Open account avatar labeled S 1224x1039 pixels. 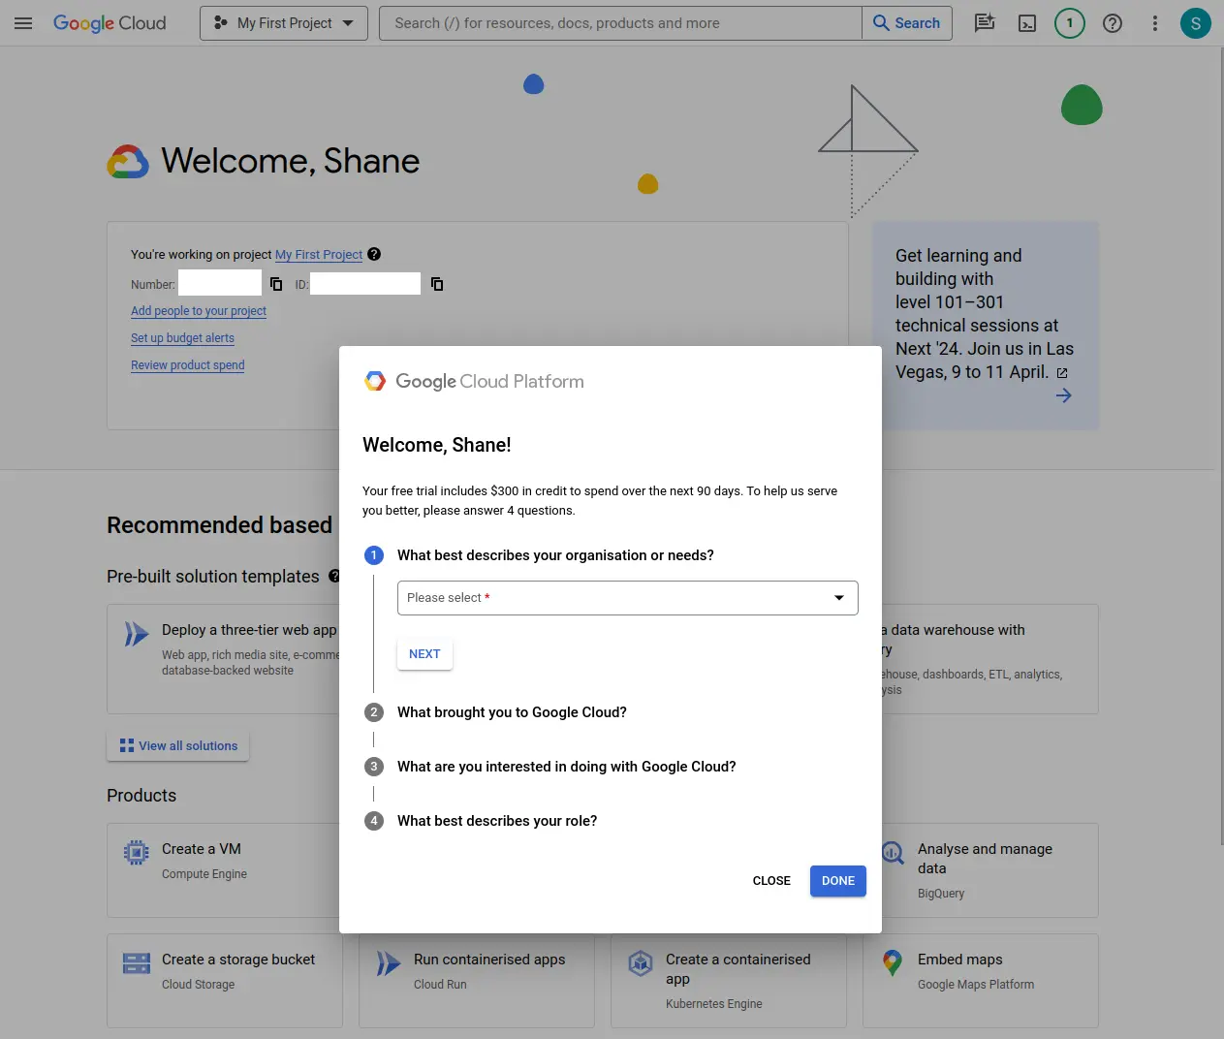pos(1196,23)
